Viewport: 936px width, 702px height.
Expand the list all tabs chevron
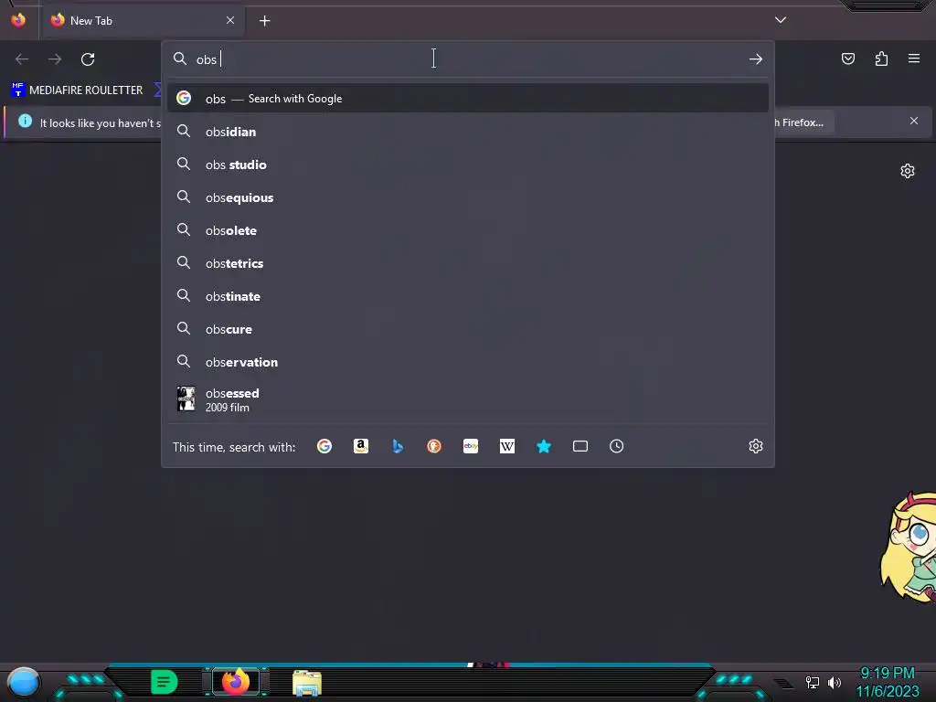[781, 20]
